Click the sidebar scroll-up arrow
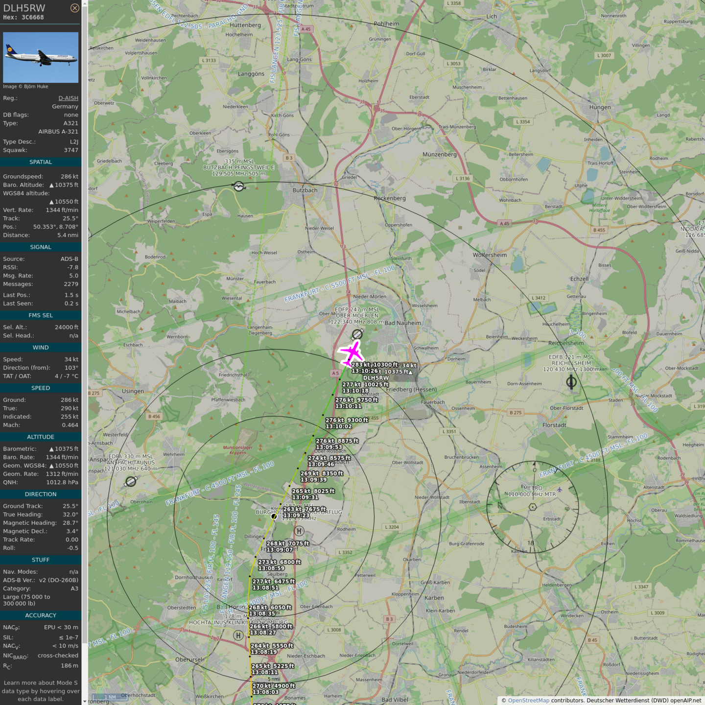 (85, 3)
